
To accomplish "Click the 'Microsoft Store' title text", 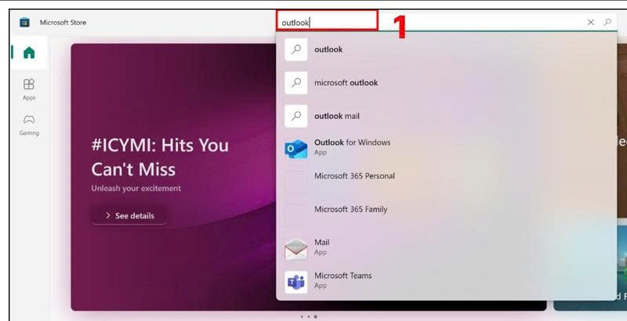I will pos(63,23).
